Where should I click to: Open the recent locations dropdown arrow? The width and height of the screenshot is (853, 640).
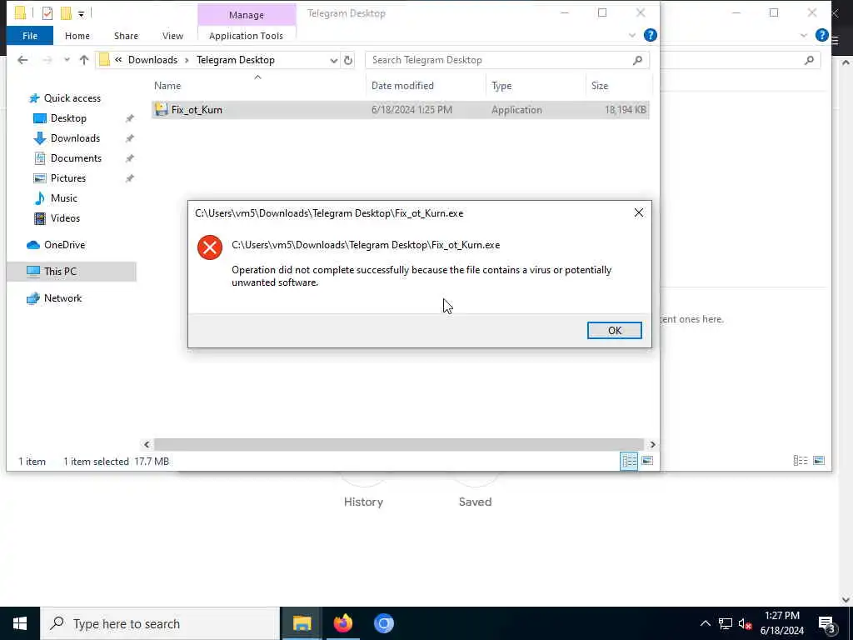pos(67,60)
